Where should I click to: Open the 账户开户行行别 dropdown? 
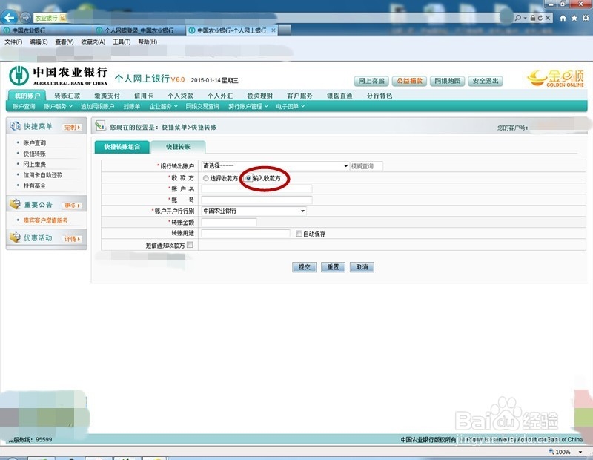click(254, 211)
